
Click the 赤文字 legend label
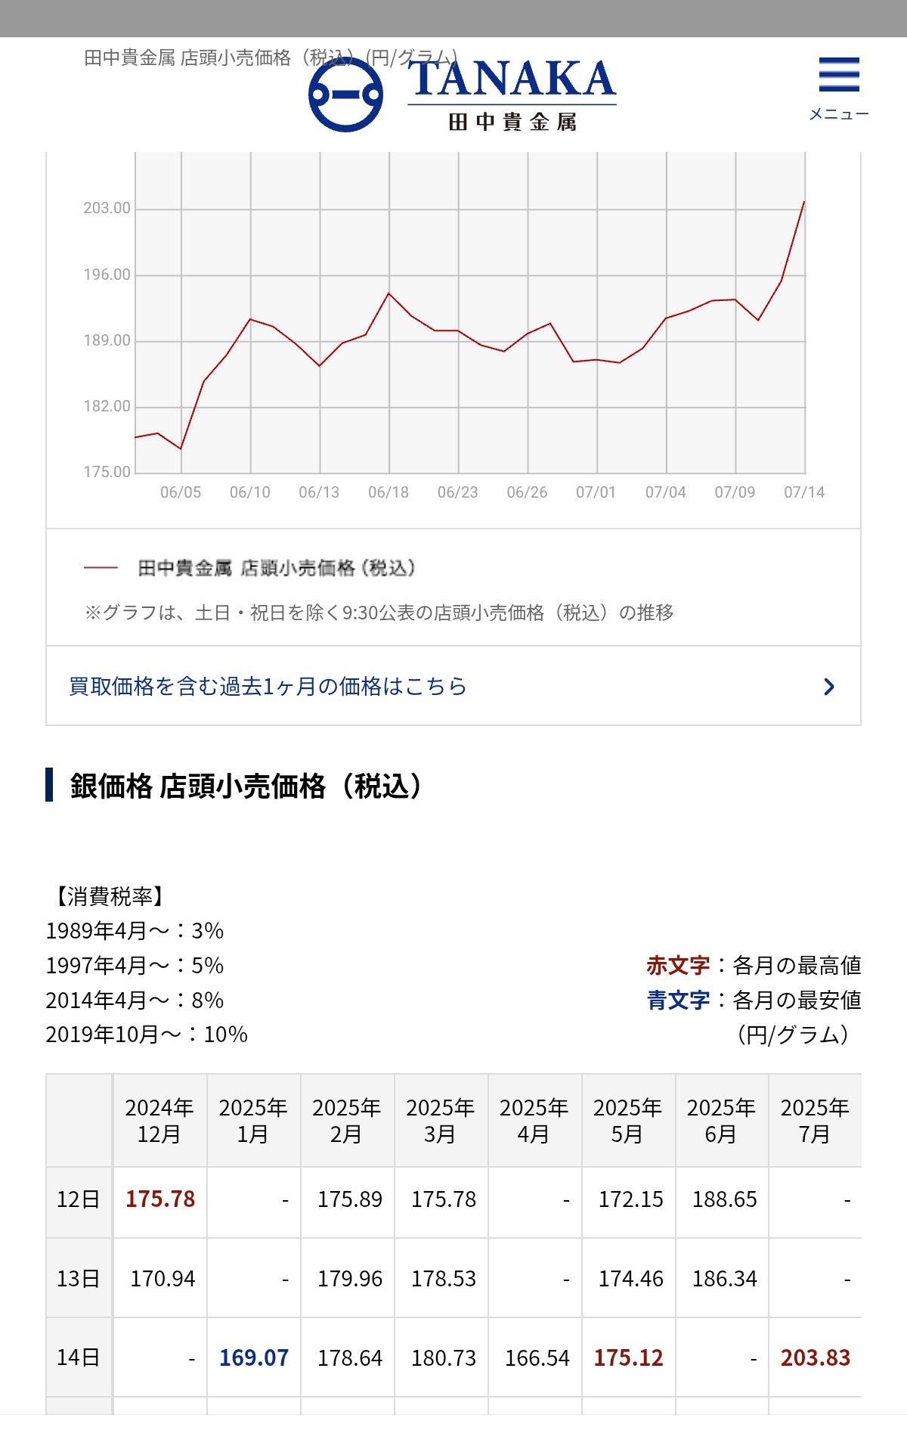(x=678, y=966)
